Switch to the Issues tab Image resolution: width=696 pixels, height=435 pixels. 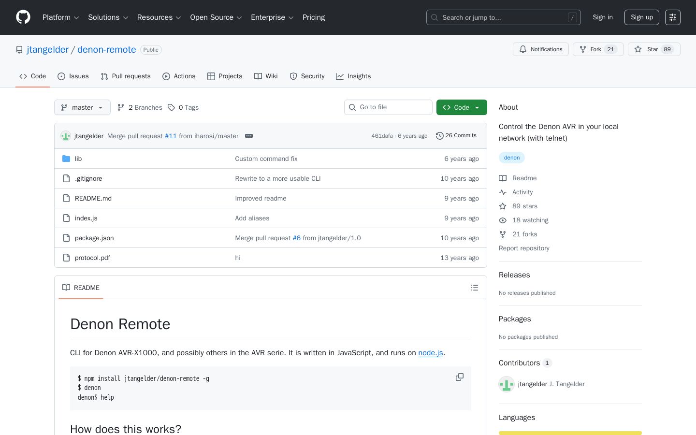pos(73,76)
